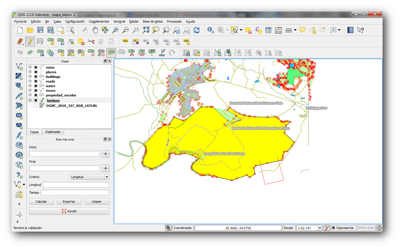
Task: Open the measure tool dropdown arrow
Action: (x=295, y=30)
